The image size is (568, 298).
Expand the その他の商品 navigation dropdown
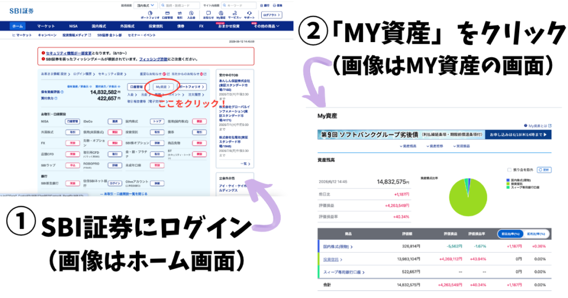pyautogui.click(x=267, y=26)
